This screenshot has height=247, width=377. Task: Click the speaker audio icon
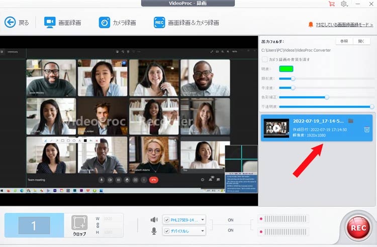coord(154,219)
